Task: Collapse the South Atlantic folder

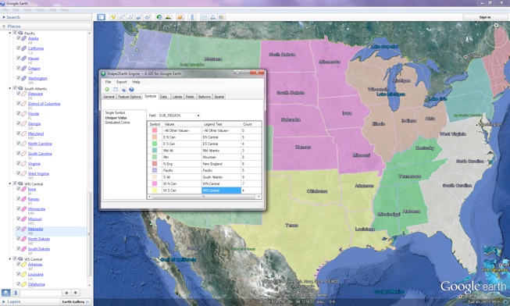Action: pyautogui.click(x=9, y=88)
